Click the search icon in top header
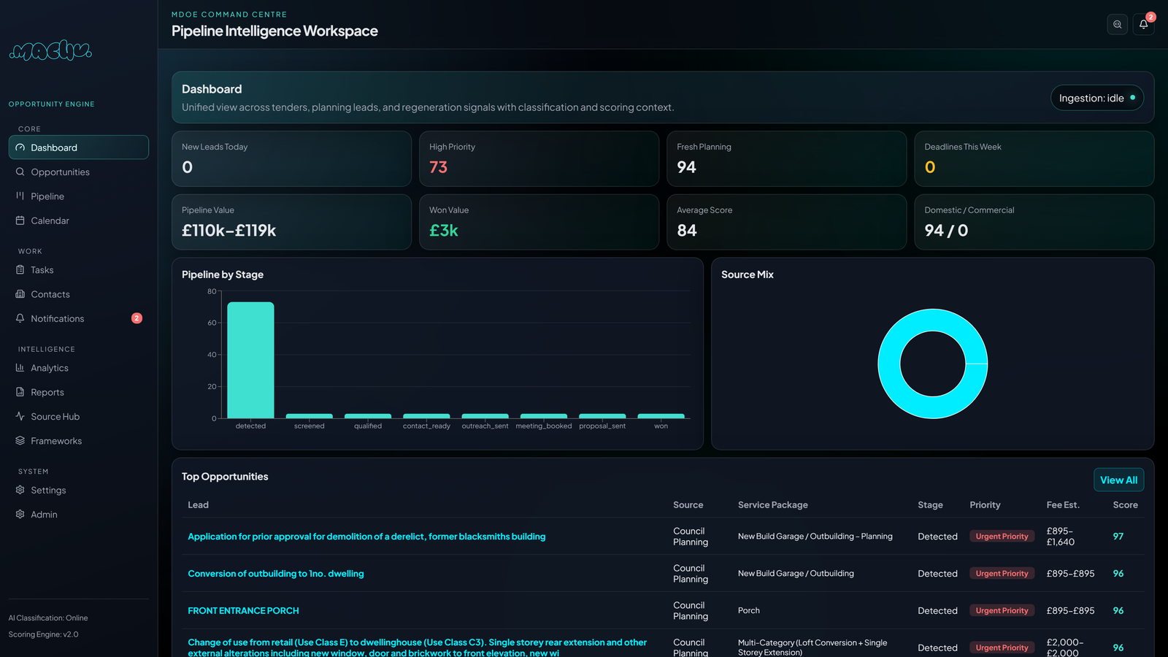Viewport: 1168px width, 657px height. (1117, 24)
